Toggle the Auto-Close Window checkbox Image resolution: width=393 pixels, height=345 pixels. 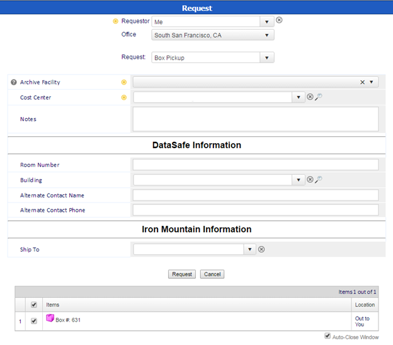point(327,336)
